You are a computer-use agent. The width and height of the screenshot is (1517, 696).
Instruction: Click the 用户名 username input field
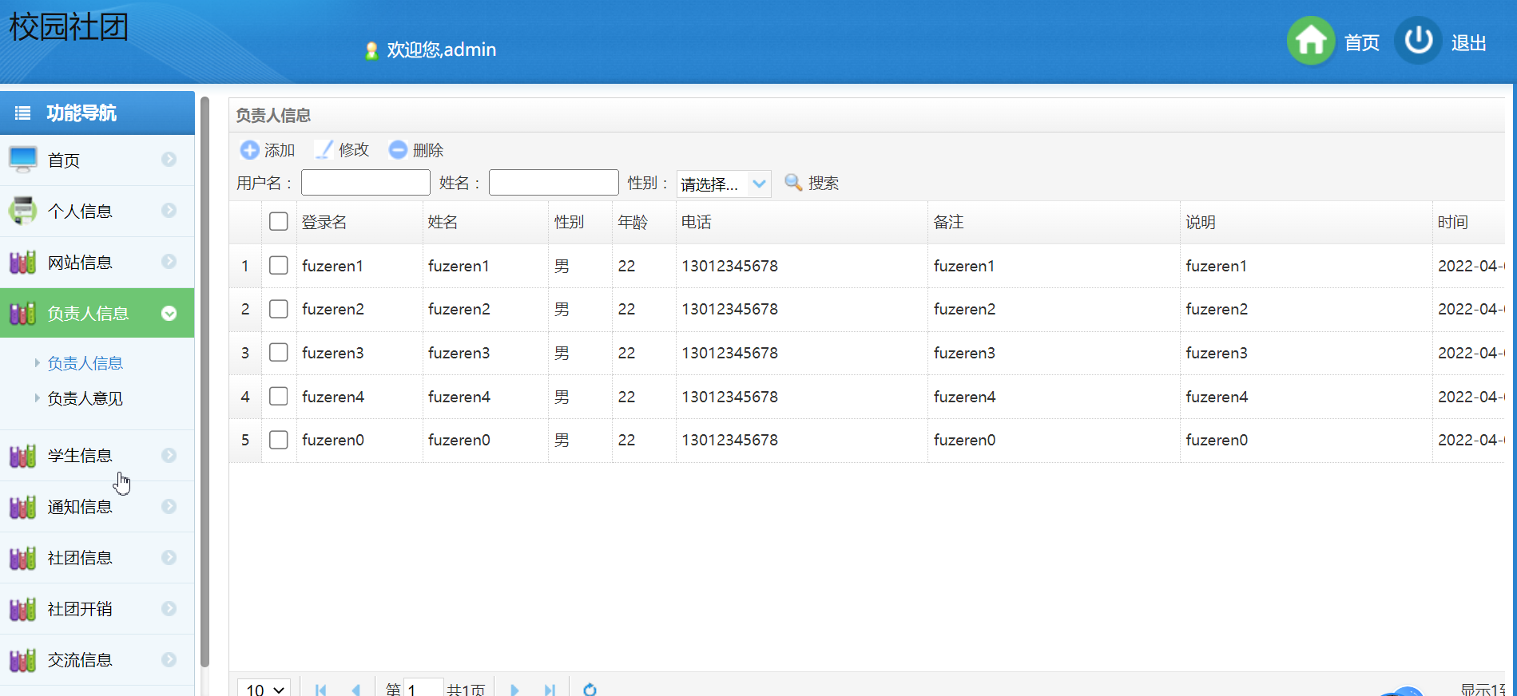click(365, 183)
